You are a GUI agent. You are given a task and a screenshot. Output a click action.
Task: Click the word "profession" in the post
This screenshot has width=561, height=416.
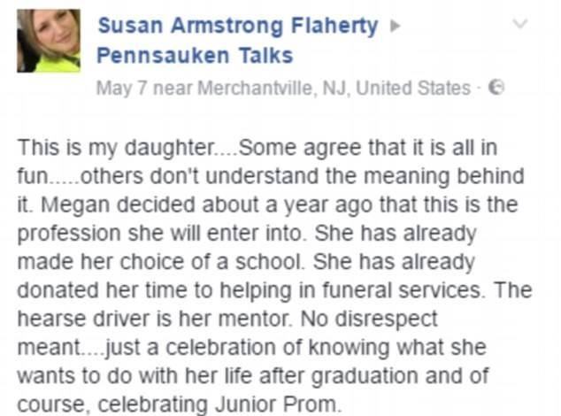coord(69,235)
